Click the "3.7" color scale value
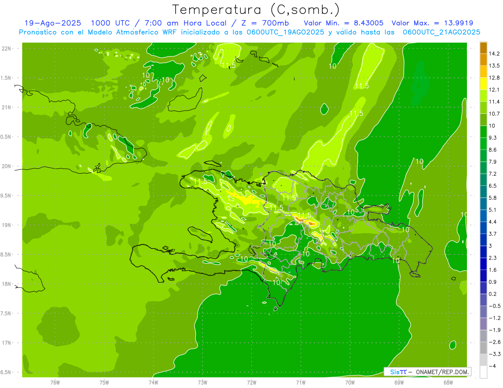Image resolution: width=503 pixels, height=388 pixels. (493, 234)
